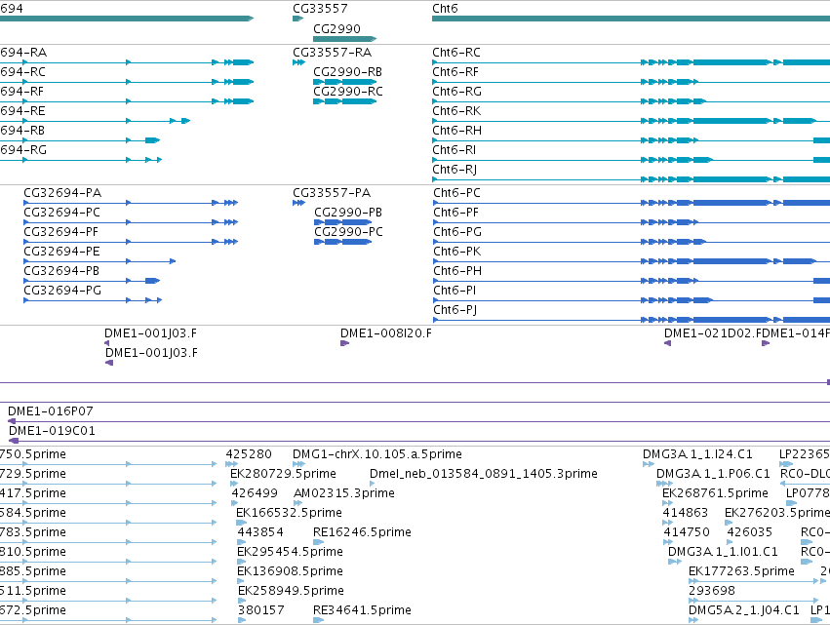Screen dimensions: 830x625
Task: Select the Cht6-PI protein label
Action: click(x=455, y=292)
